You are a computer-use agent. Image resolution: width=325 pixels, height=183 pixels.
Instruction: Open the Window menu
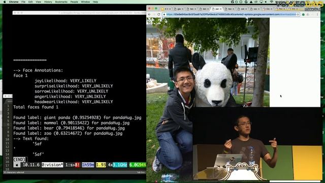click(x=85, y=2)
